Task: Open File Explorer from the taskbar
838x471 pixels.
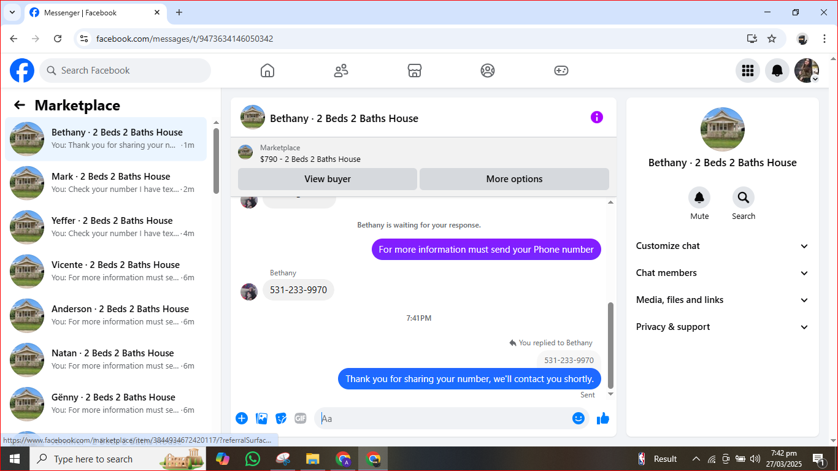Action: pyautogui.click(x=313, y=459)
